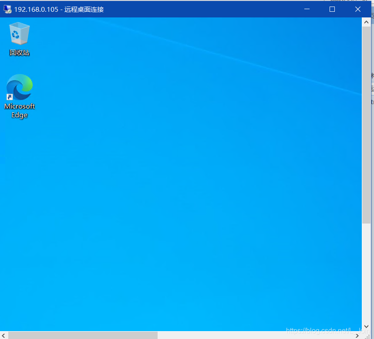Click the horizontal scrollbar thumb

(x=83, y=336)
